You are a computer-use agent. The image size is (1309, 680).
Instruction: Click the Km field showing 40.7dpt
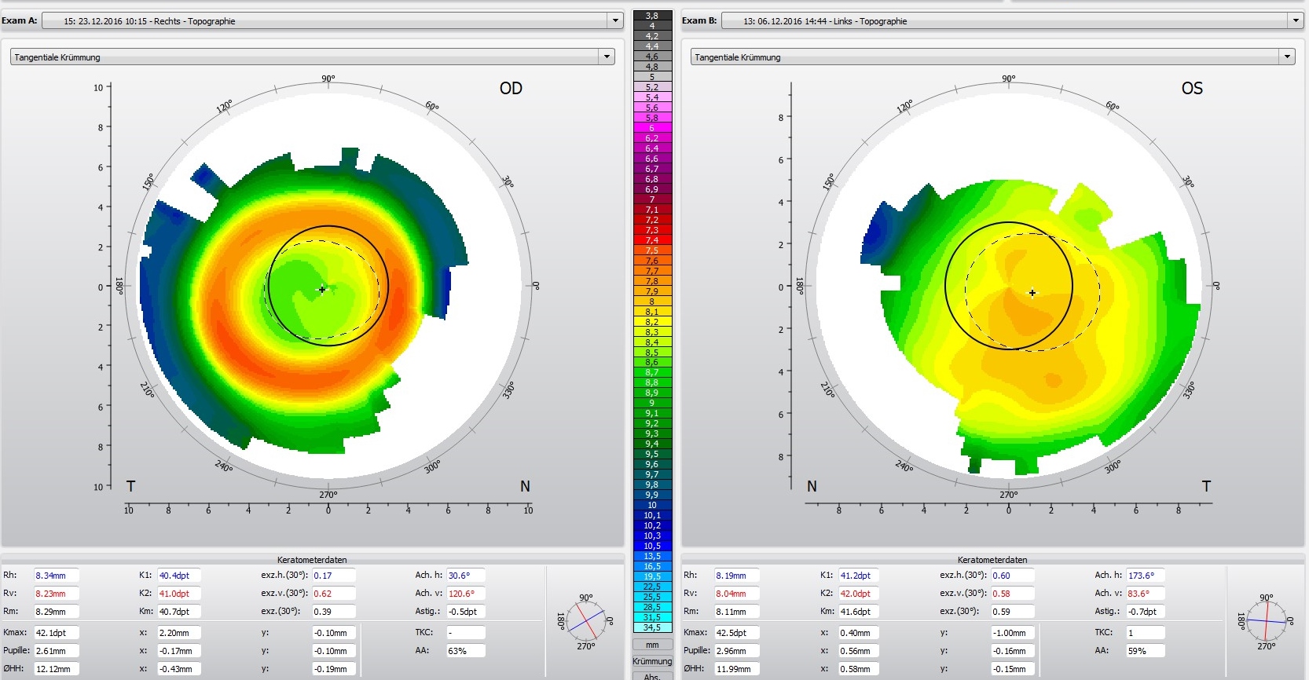[x=179, y=612]
